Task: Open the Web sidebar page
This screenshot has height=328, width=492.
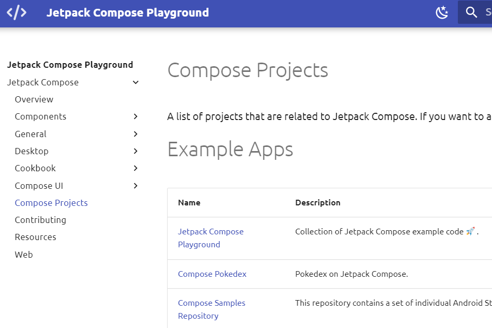Action: [23, 255]
